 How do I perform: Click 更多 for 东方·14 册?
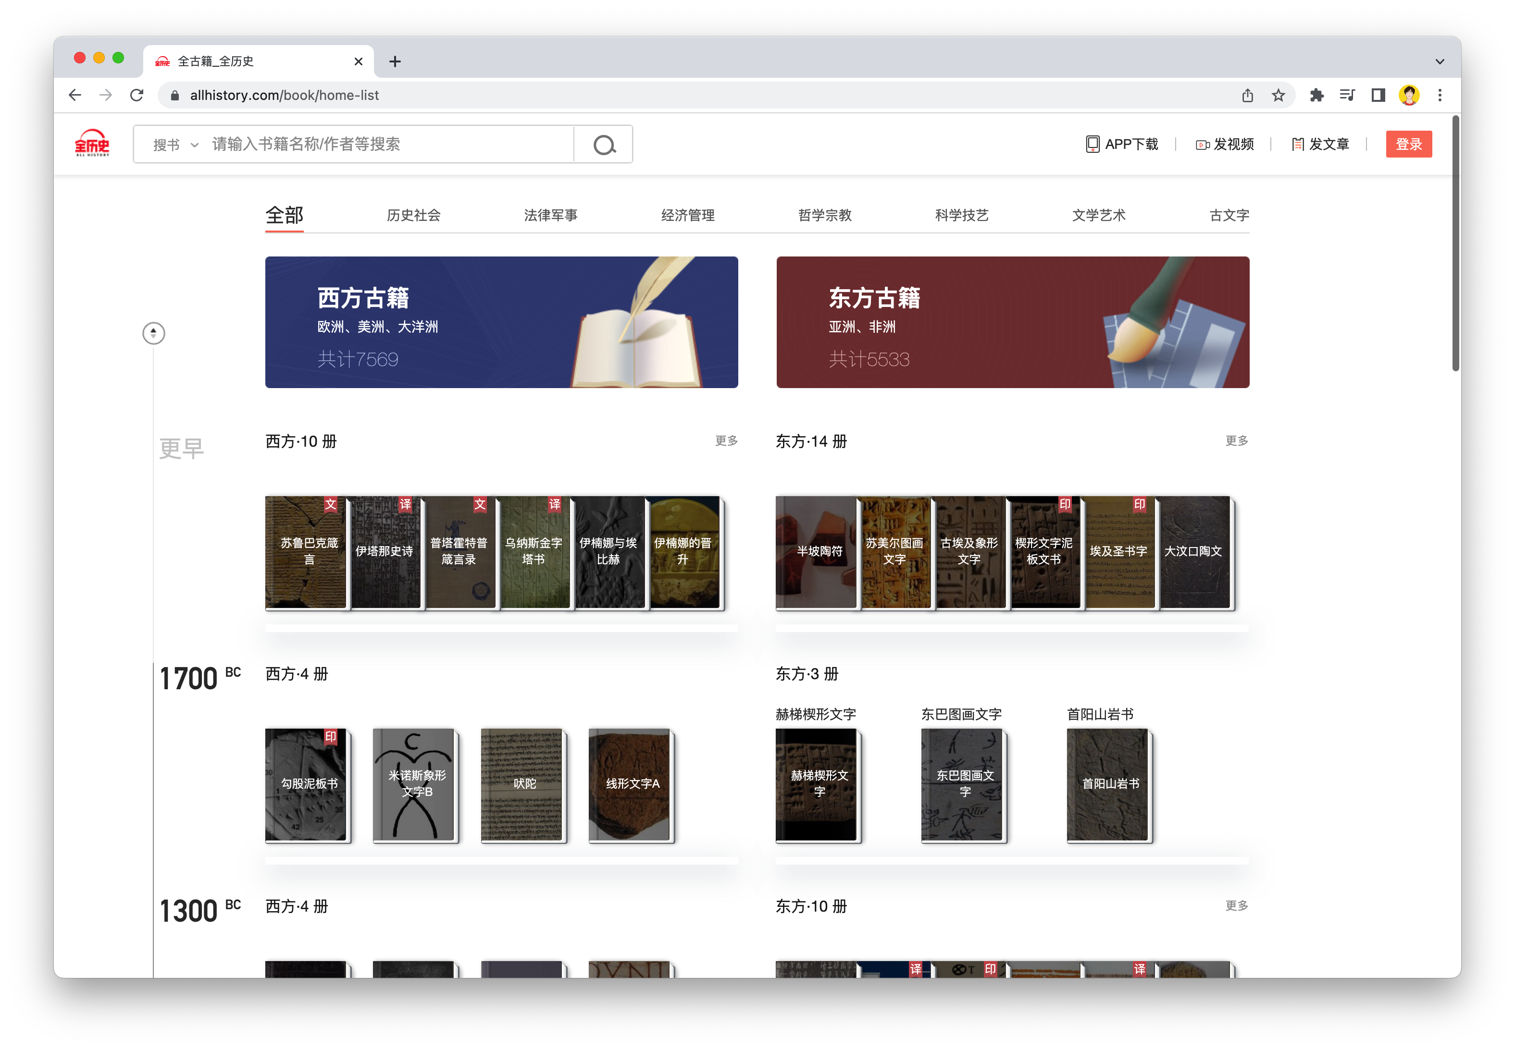[1236, 440]
